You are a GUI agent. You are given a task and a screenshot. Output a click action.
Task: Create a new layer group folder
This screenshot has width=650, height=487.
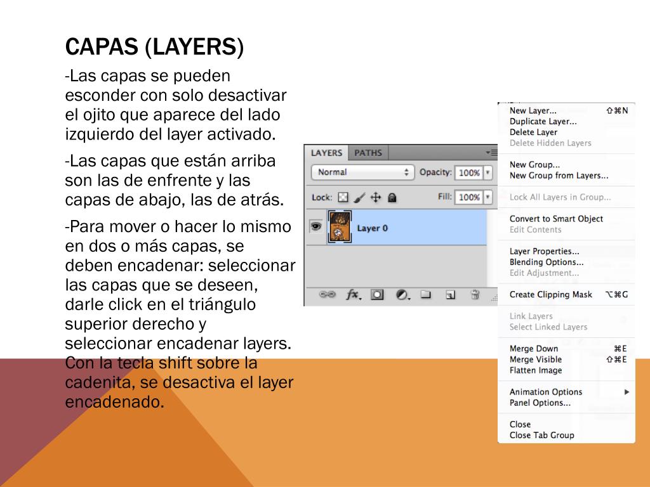coord(426,294)
